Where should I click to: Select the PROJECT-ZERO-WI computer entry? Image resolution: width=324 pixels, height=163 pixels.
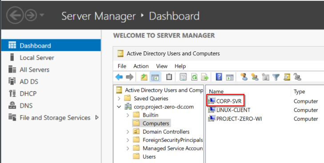239,119
